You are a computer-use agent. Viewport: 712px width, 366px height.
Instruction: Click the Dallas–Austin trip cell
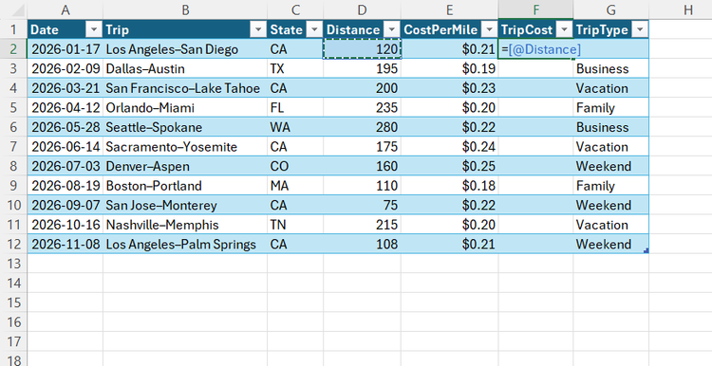185,68
